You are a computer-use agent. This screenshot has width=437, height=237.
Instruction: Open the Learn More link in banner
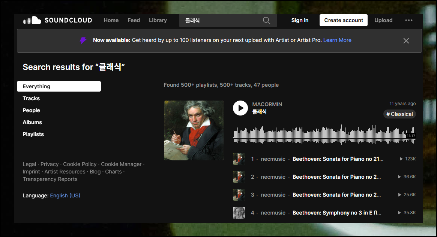337,40
